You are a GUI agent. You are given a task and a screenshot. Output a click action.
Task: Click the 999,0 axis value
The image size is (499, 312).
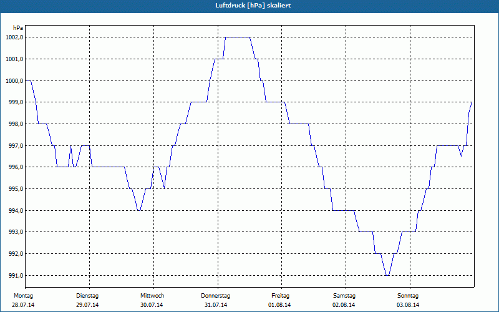pyautogui.click(x=16, y=102)
